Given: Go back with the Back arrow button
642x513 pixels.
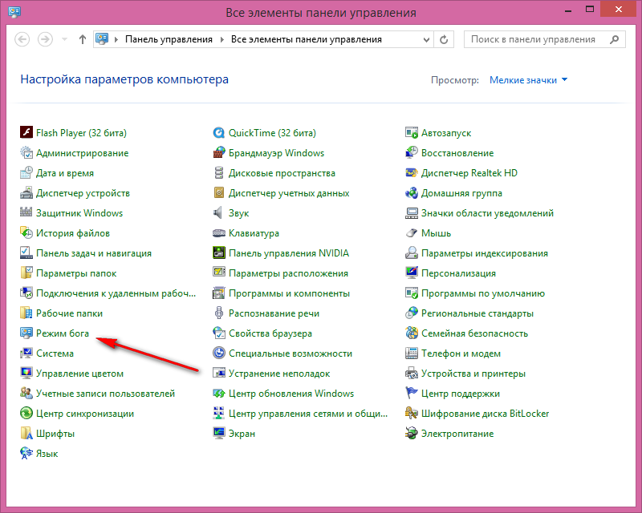Looking at the screenshot, I should (x=22, y=39).
